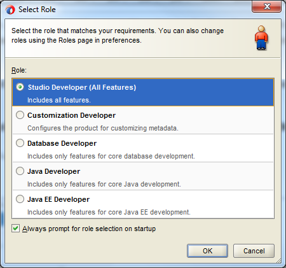
Task: Click the JDeveloper logo icon in title bar
Action: pos(10,10)
